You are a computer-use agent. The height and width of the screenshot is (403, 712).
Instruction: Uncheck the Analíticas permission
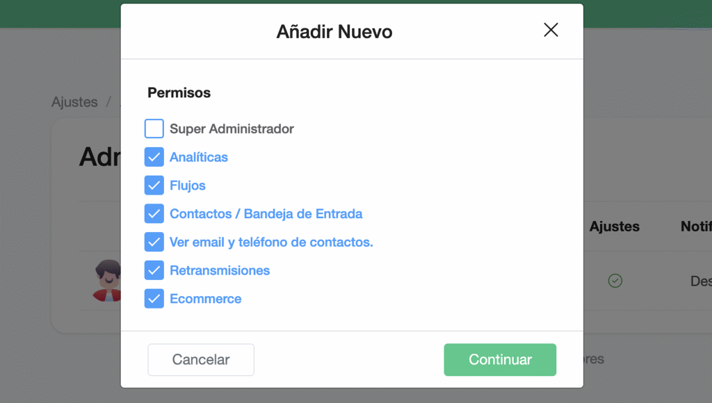coord(154,158)
